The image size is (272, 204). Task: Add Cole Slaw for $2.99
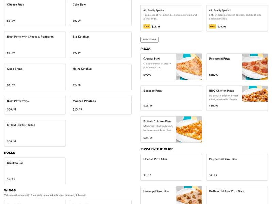[100, 13]
